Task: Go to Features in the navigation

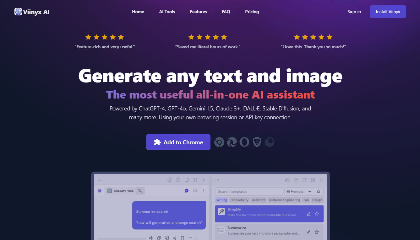Action: click(199, 12)
